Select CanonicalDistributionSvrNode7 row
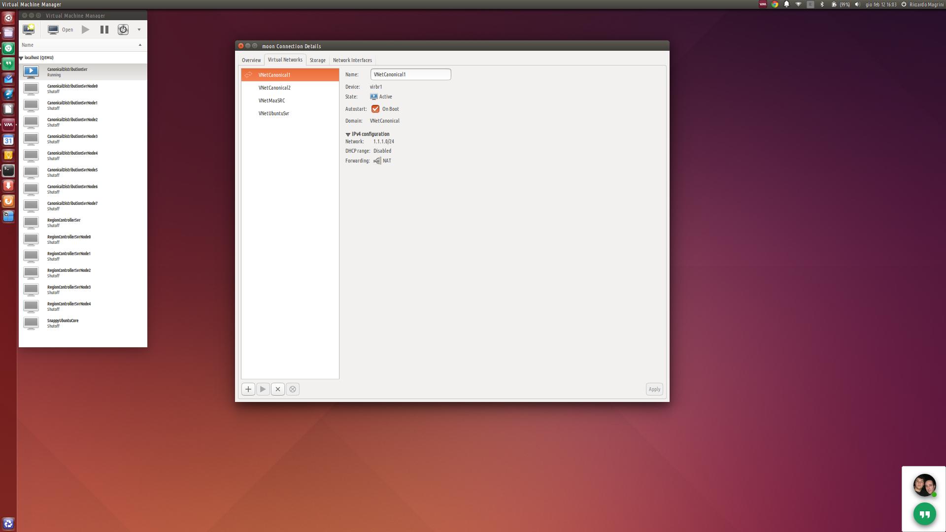 83,206
